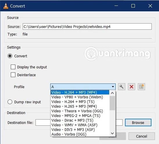Toggle the Deinterlace checkbox
The width and height of the screenshot is (159, 144).
point(13,75)
